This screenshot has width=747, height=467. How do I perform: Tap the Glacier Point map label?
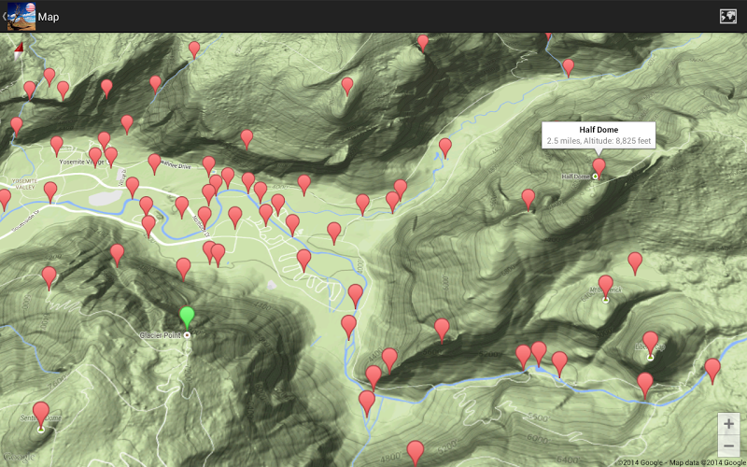click(160, 335)
